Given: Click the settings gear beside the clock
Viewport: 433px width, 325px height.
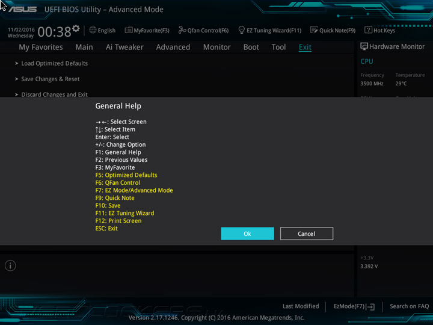Looking at the screenshot, I should coord(76,28).
